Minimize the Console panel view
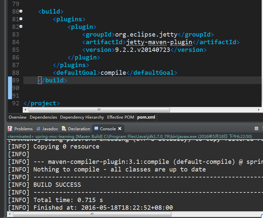Screen dimensions: 263x218 pyautogui.click(x=256, y=129)
